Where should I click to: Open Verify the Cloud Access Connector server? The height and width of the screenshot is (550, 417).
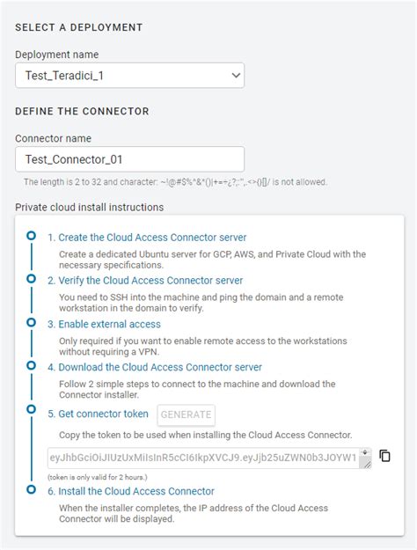pos(145,281)
